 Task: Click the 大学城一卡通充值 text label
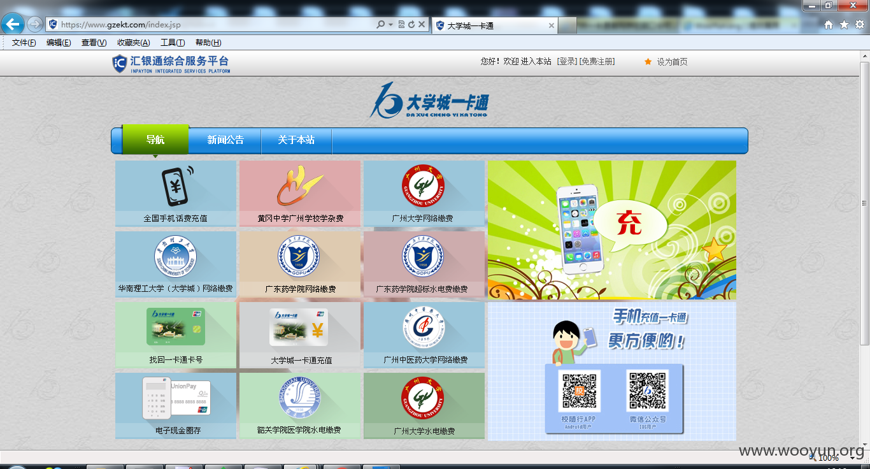(301, 360)
